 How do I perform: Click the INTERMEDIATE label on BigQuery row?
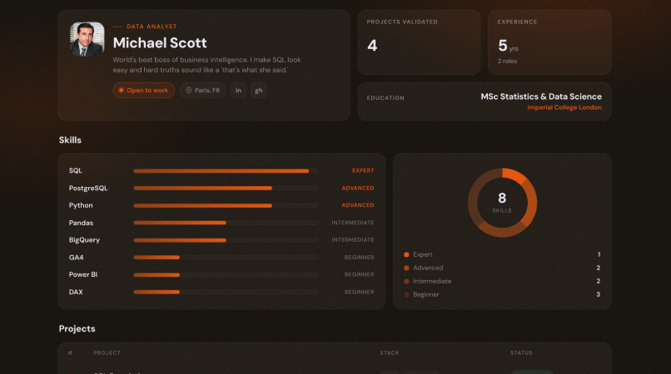[x=353, y=240]
